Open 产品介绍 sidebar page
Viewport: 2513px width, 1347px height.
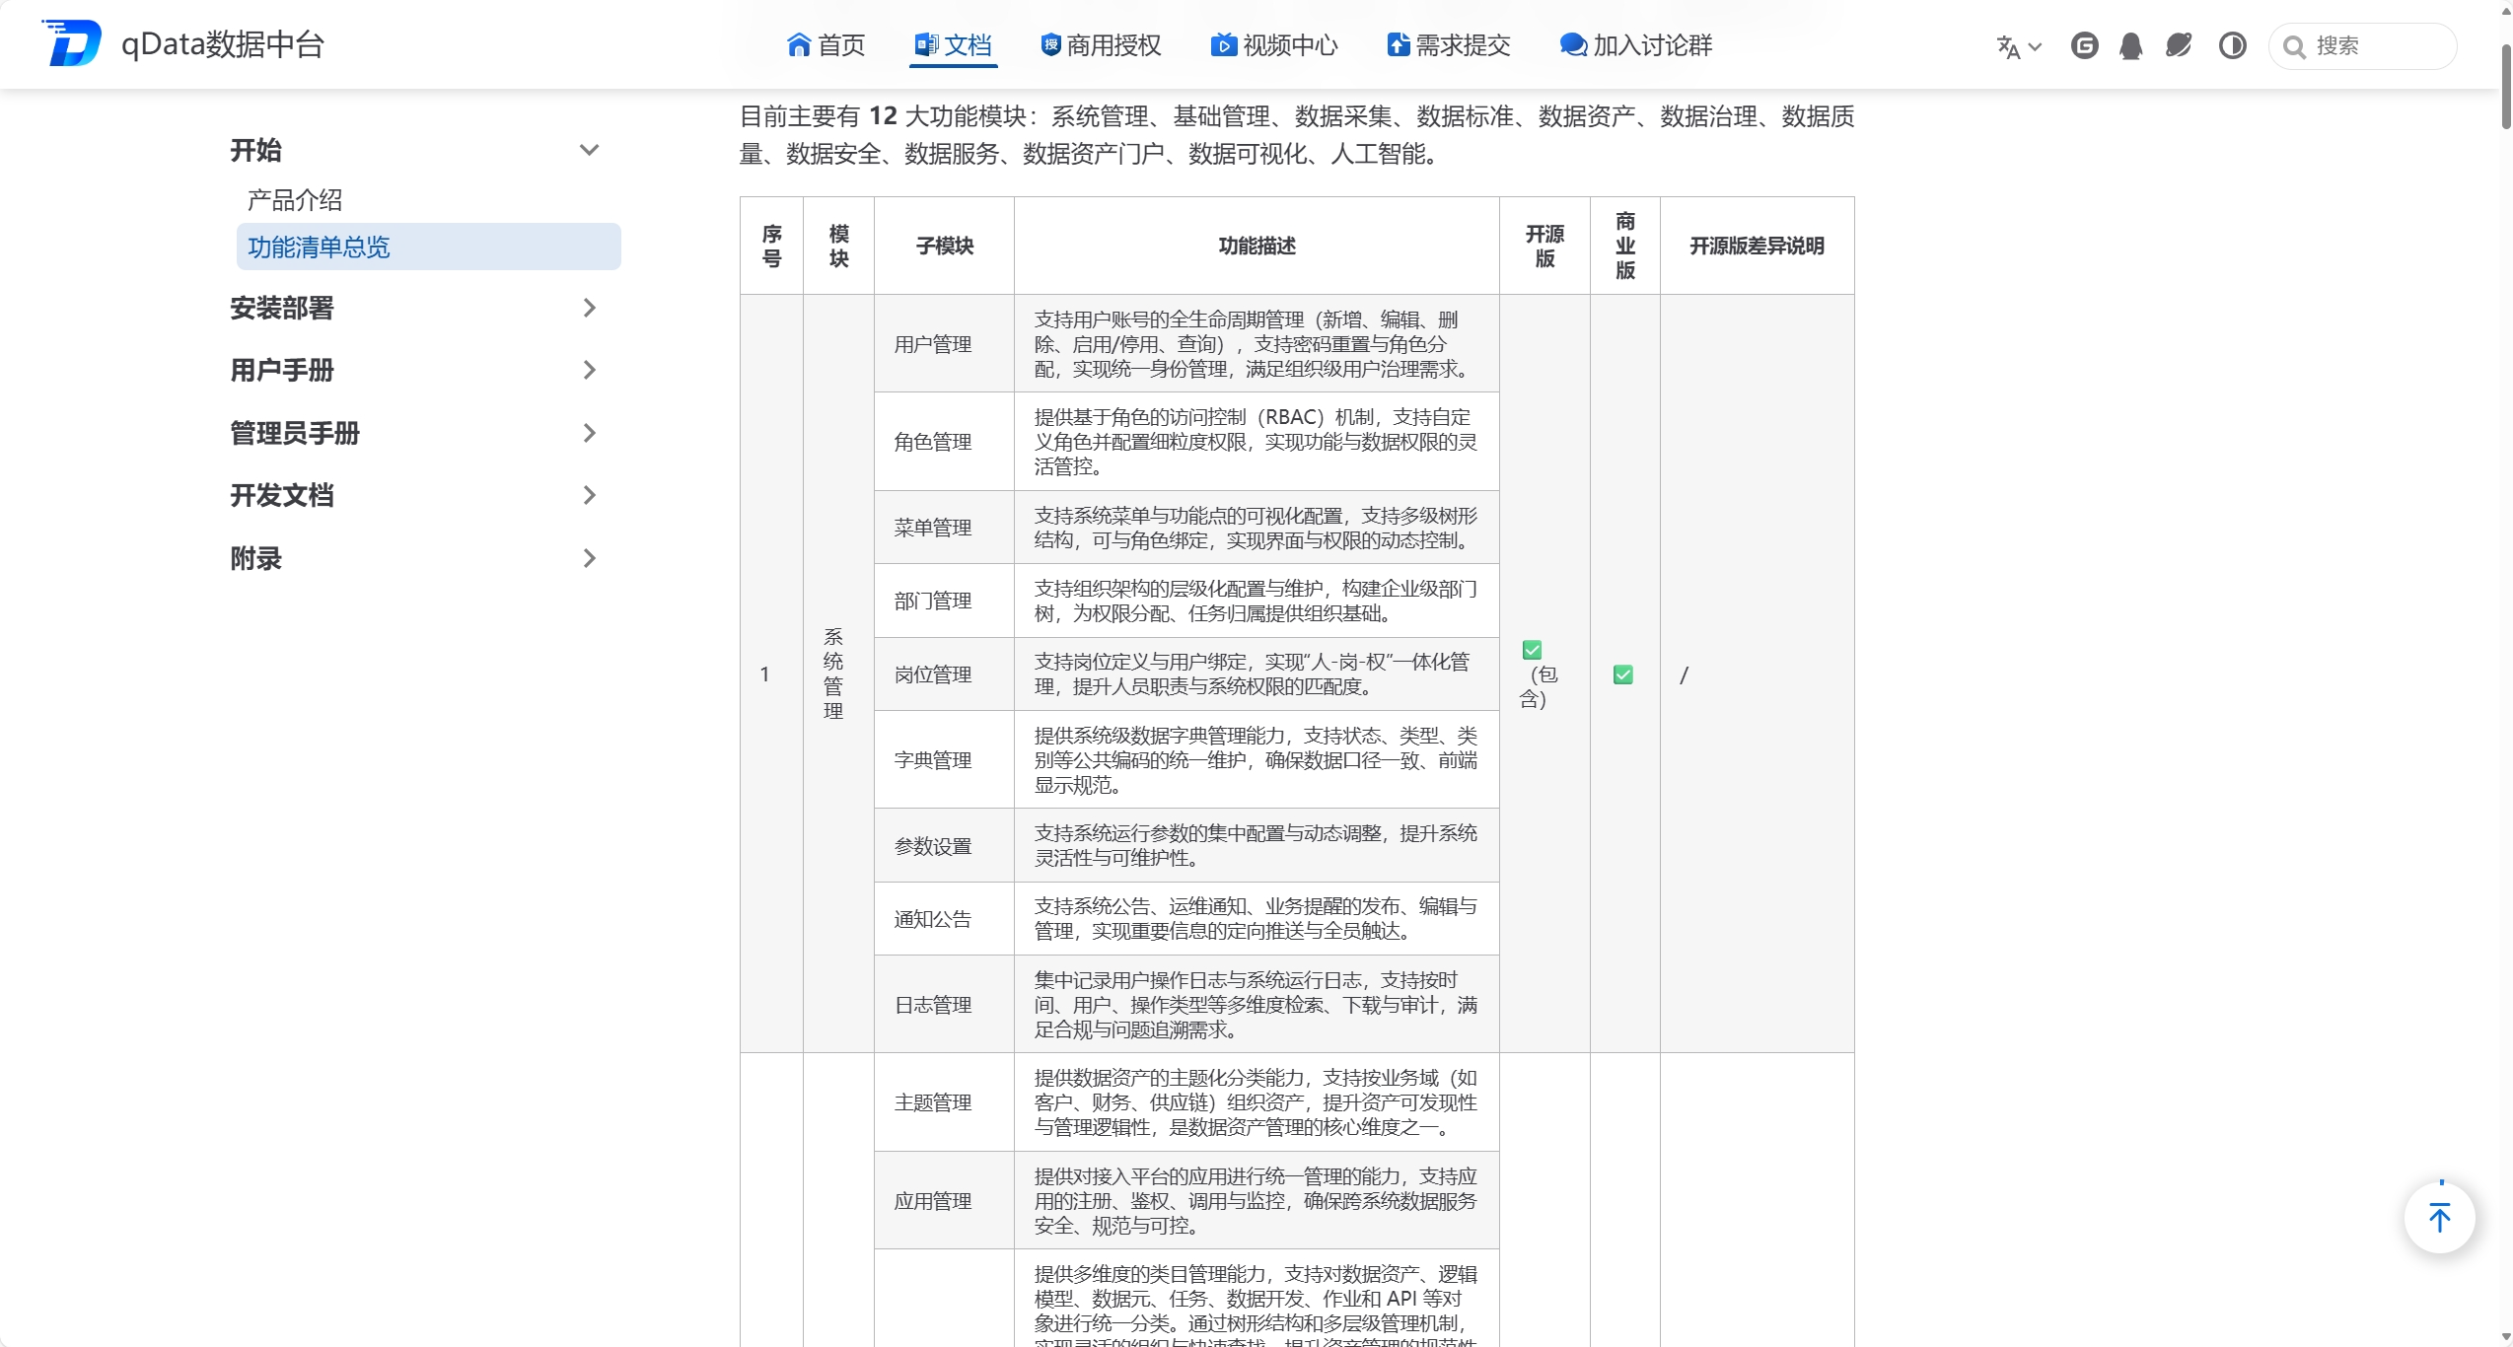point(295,200)
